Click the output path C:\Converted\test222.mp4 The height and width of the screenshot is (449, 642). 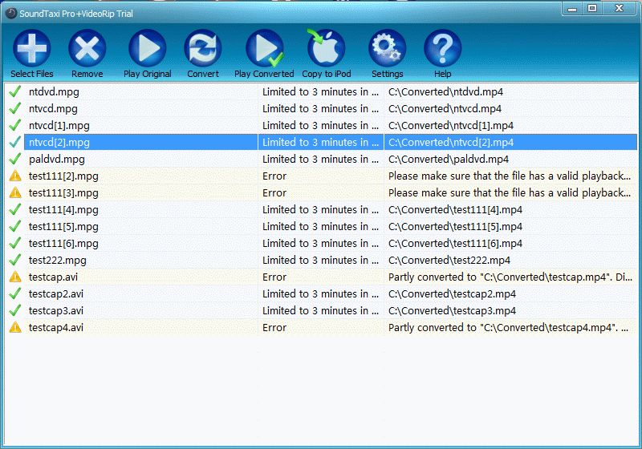click(449, 260)
